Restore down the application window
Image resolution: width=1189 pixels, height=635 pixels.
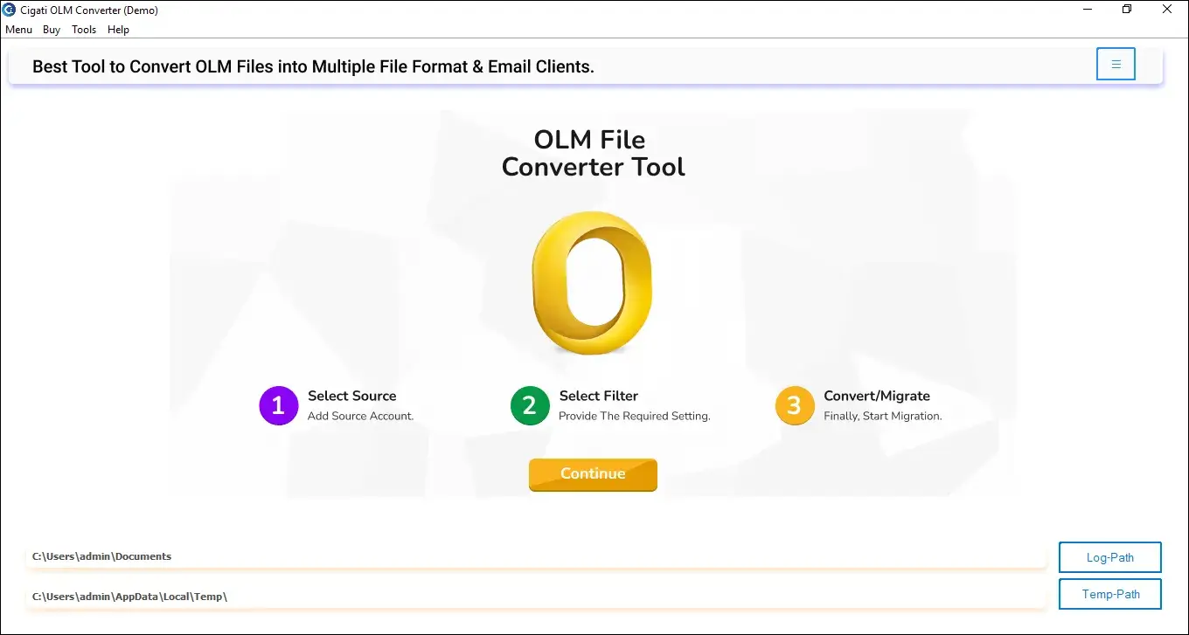(x=1127, y=10)
